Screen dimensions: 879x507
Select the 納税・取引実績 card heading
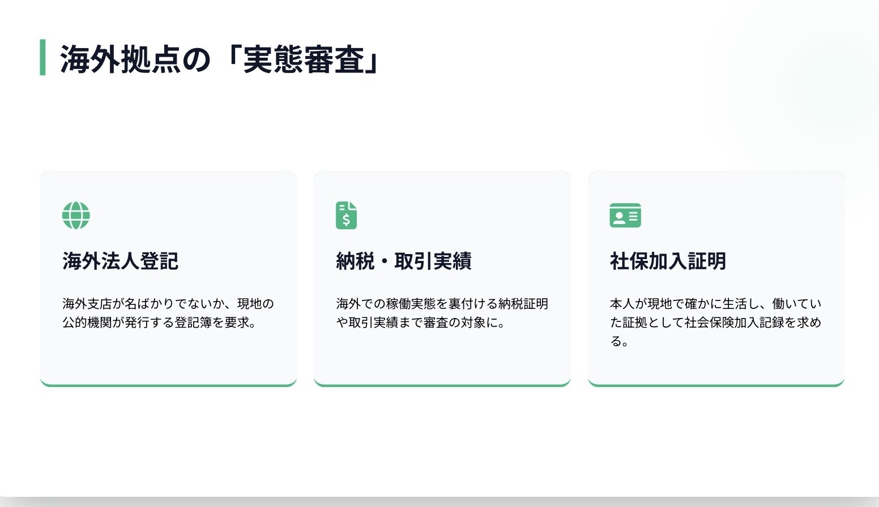tap(403, 261)
